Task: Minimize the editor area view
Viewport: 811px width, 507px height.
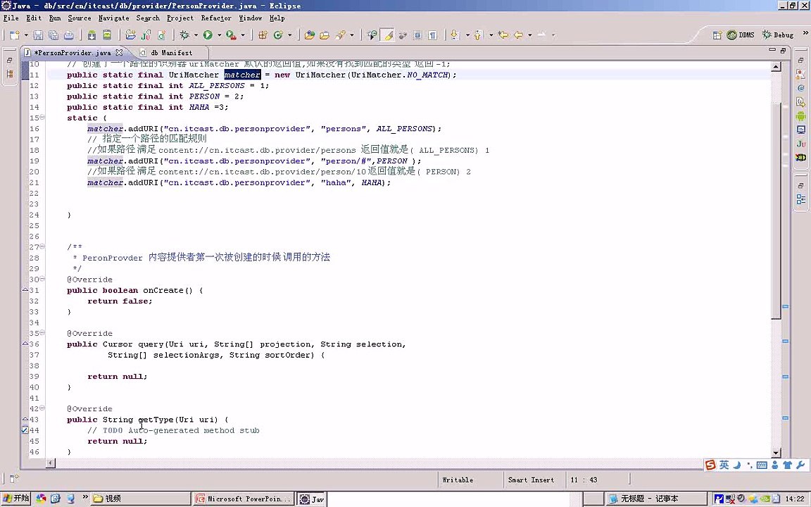Action: tap(772, 50)
